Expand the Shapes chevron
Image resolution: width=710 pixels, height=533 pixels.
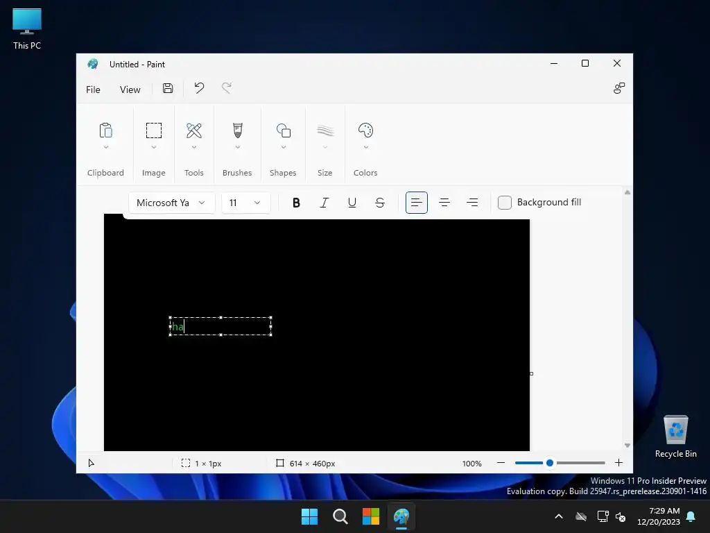[x=284, y=147]
